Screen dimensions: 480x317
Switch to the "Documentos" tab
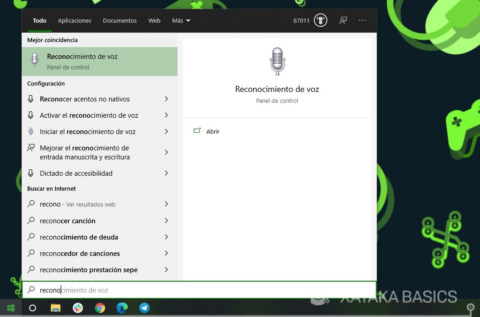tap(120, 20)
